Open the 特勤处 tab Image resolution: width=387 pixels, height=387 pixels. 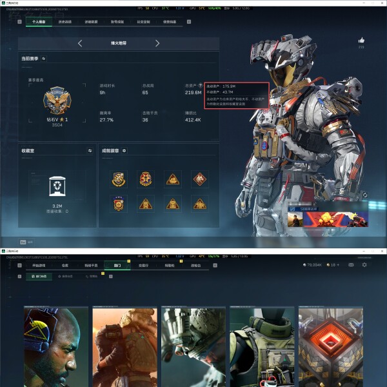coord(170,265)
